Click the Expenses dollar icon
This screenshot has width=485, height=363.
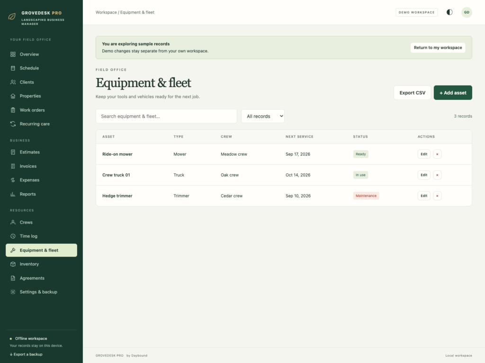[13, 180]
